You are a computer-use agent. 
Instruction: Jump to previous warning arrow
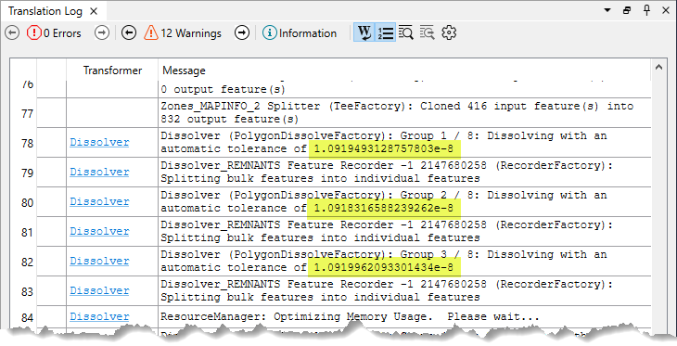[129, 32]
